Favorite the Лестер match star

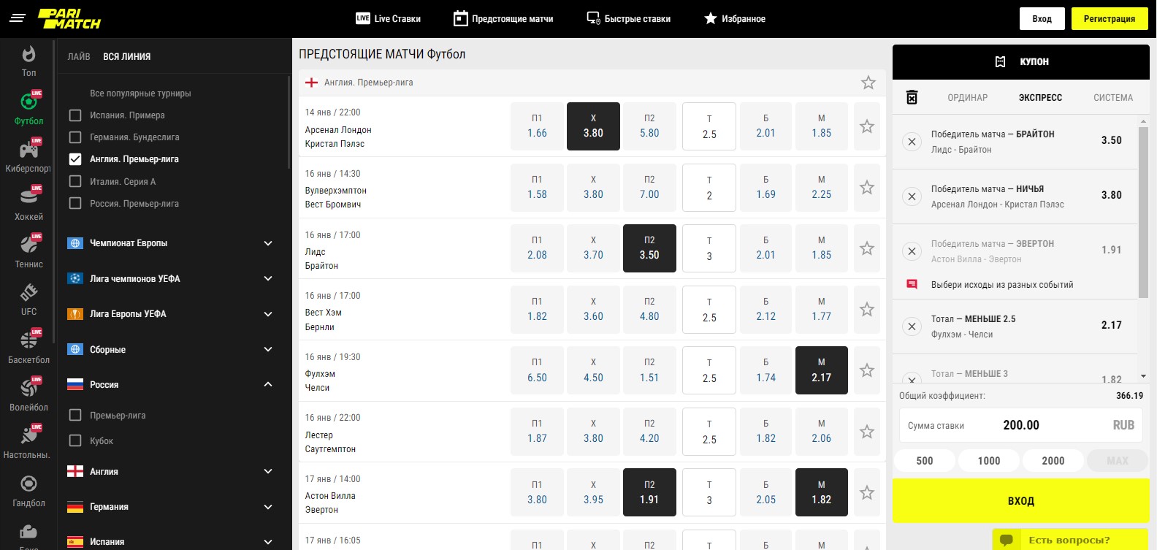[x=867, y=432]
